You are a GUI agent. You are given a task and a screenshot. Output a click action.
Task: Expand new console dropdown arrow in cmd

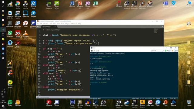pyautogui.click(x=167, y=51)
